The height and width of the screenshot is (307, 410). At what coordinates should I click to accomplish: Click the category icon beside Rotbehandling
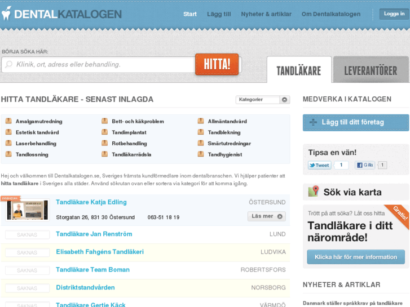coord(104,143)
